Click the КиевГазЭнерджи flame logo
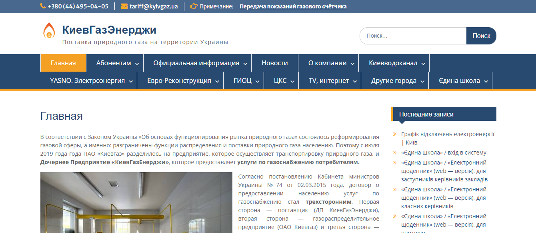Viewport: 536px width, 233px height. coord(49,31)
